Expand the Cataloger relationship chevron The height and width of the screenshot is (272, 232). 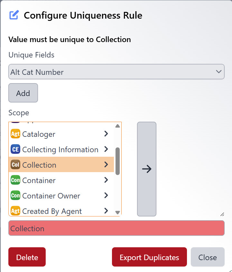[106, 134]
